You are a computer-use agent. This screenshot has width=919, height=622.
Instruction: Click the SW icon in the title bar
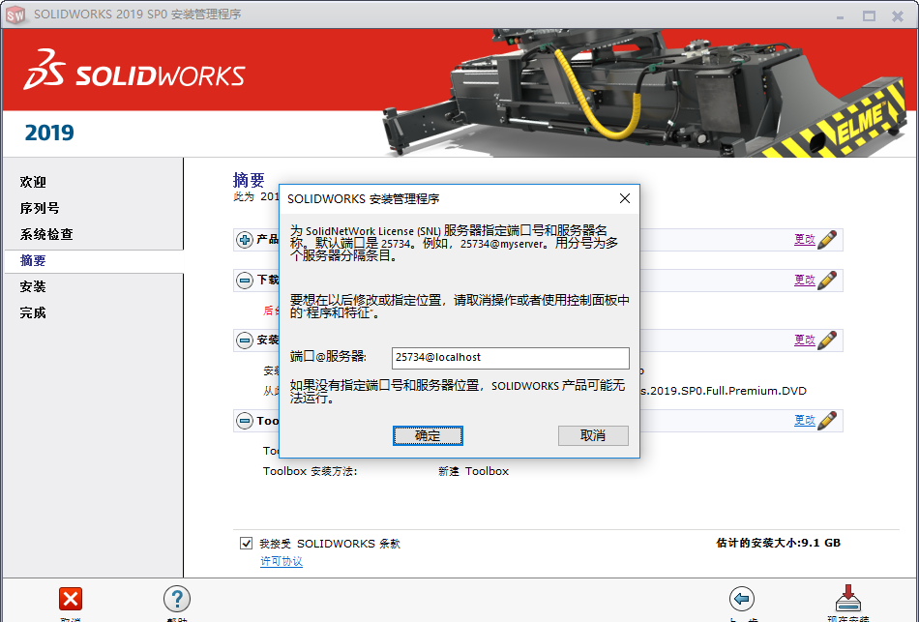(15, 15)
